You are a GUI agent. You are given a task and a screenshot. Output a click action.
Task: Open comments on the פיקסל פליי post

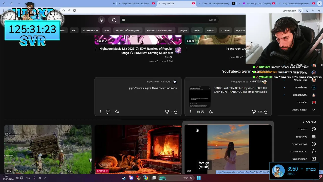click(108, 112)
